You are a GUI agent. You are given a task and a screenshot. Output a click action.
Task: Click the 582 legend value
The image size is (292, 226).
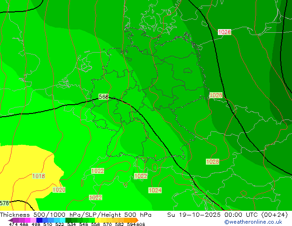pos(119,224)
